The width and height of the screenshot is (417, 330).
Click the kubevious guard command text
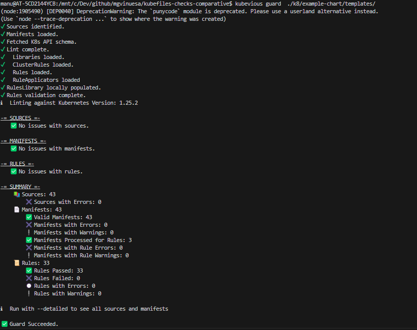pos(258,4)
